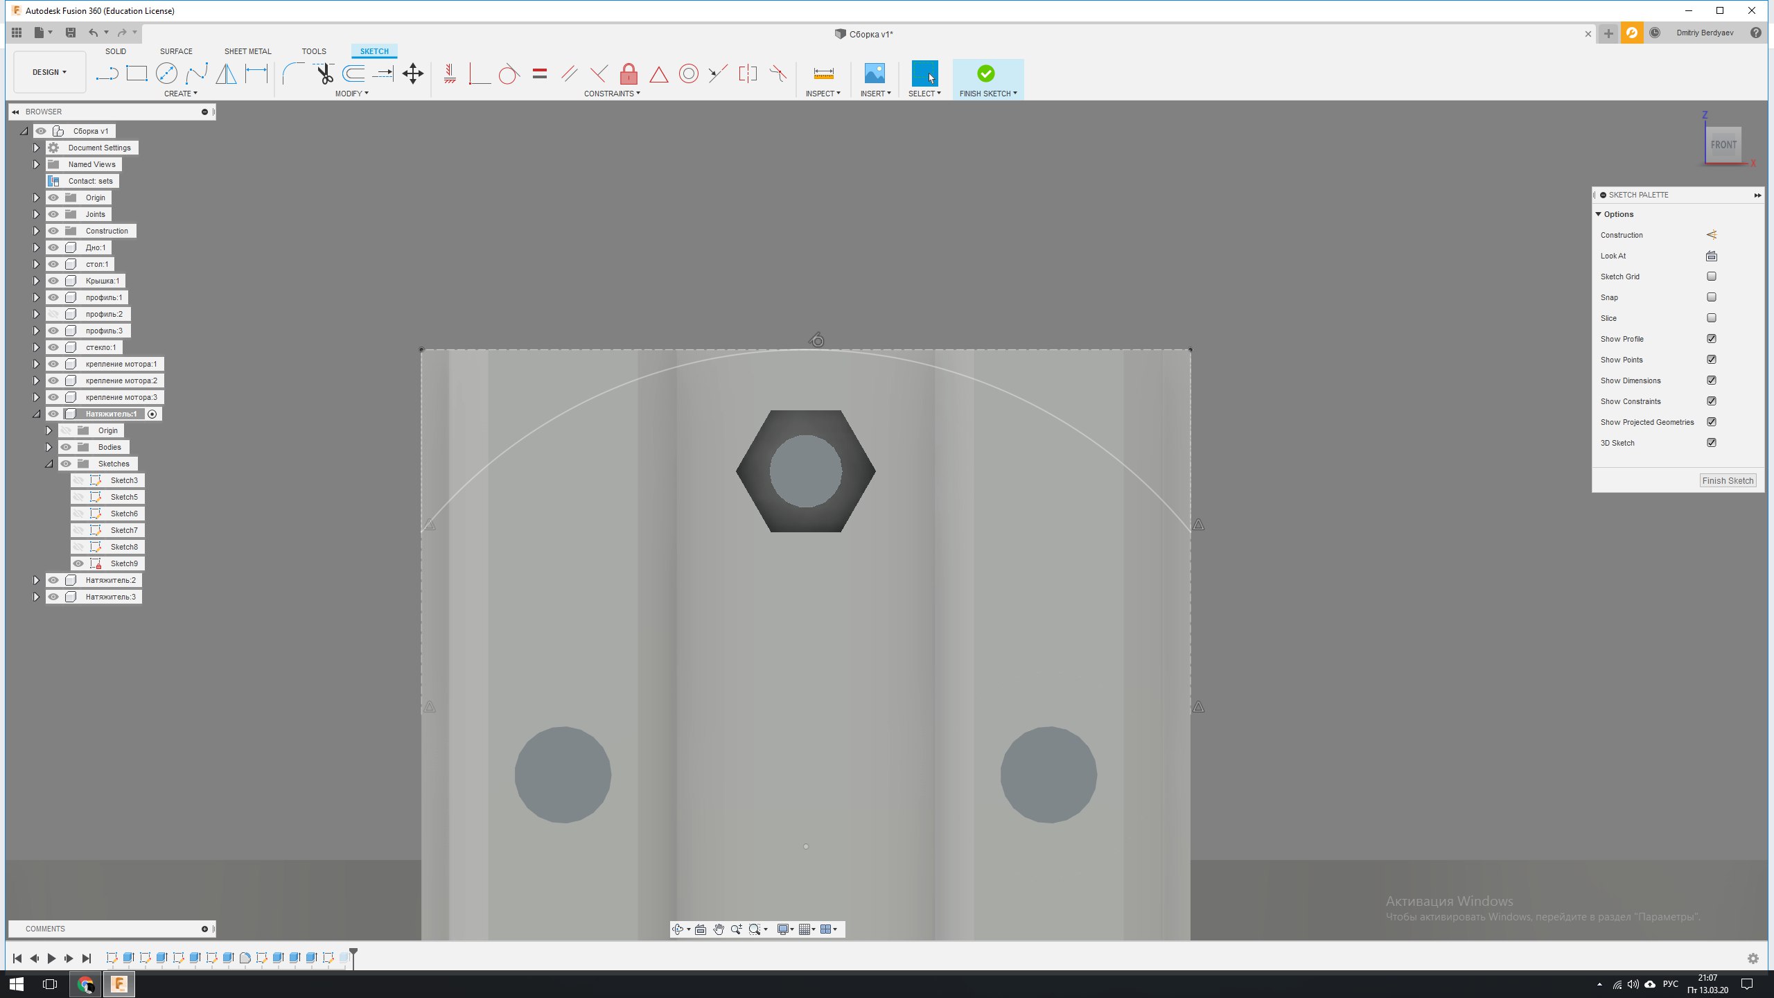Uncheck Show Constraints
1774x998 pixels.
coord(1712,401)
